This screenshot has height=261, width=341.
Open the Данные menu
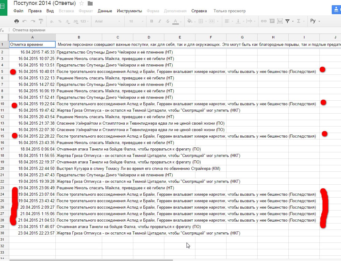pyautogui.click(x=105, y=11)
